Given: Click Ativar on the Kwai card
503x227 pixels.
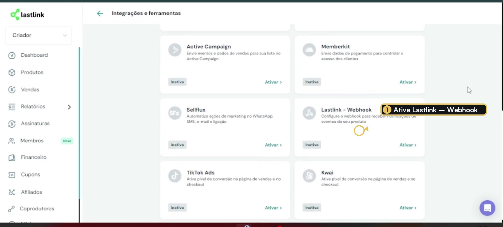Looking at the screenshot, I should pos(408,208).
